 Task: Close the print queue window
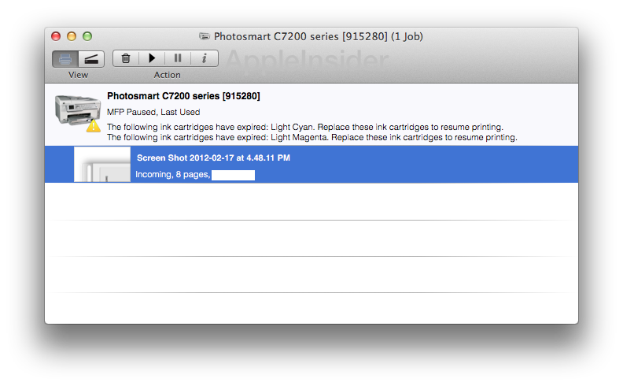tap(56, 36)
